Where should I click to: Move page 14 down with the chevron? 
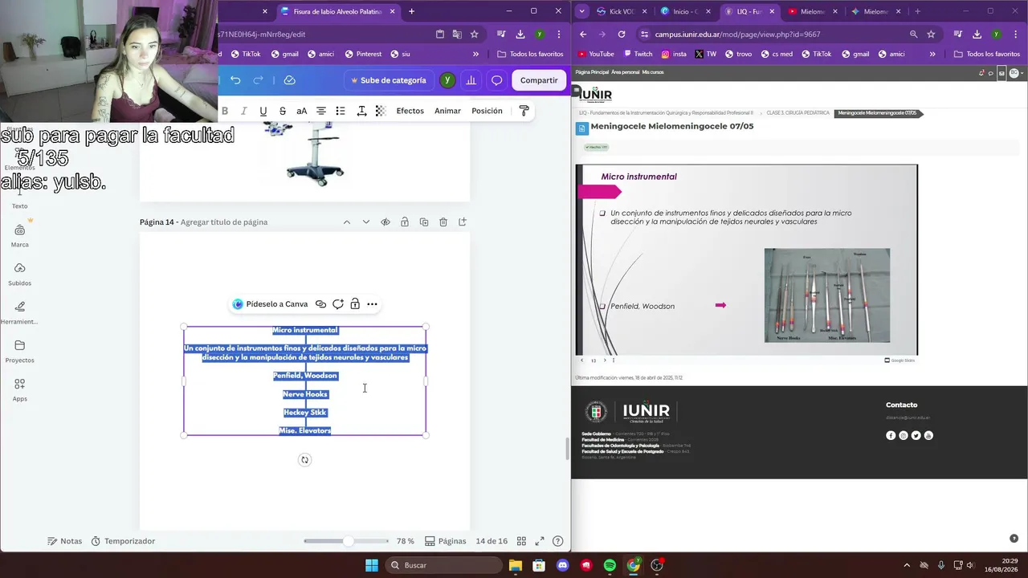[x=366, y=222]
